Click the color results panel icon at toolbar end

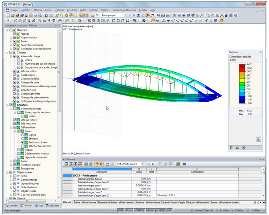pyautogui.click(x=222, y=21)
